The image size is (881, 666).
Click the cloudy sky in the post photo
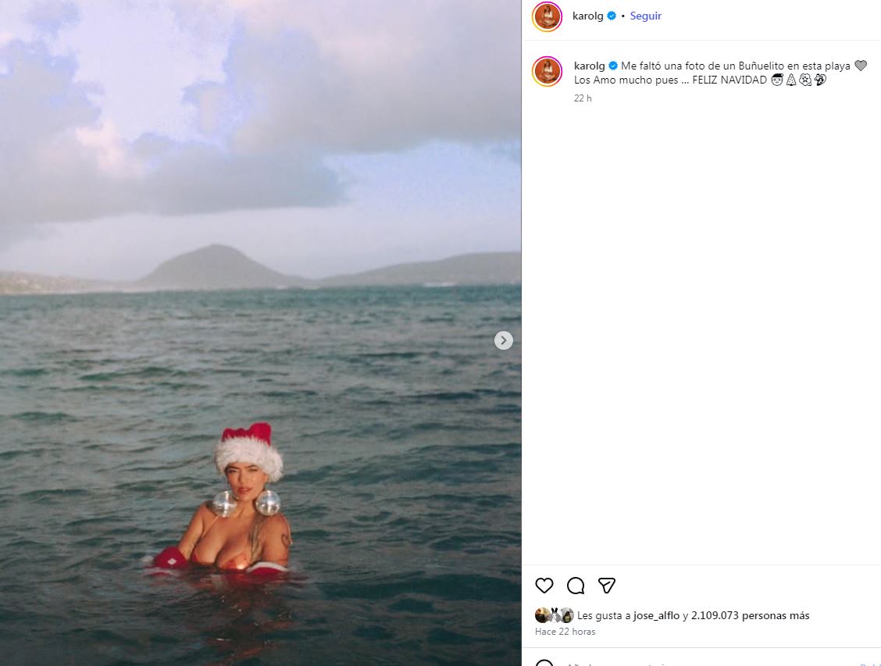pyautogui.click(x=234, y=117)
